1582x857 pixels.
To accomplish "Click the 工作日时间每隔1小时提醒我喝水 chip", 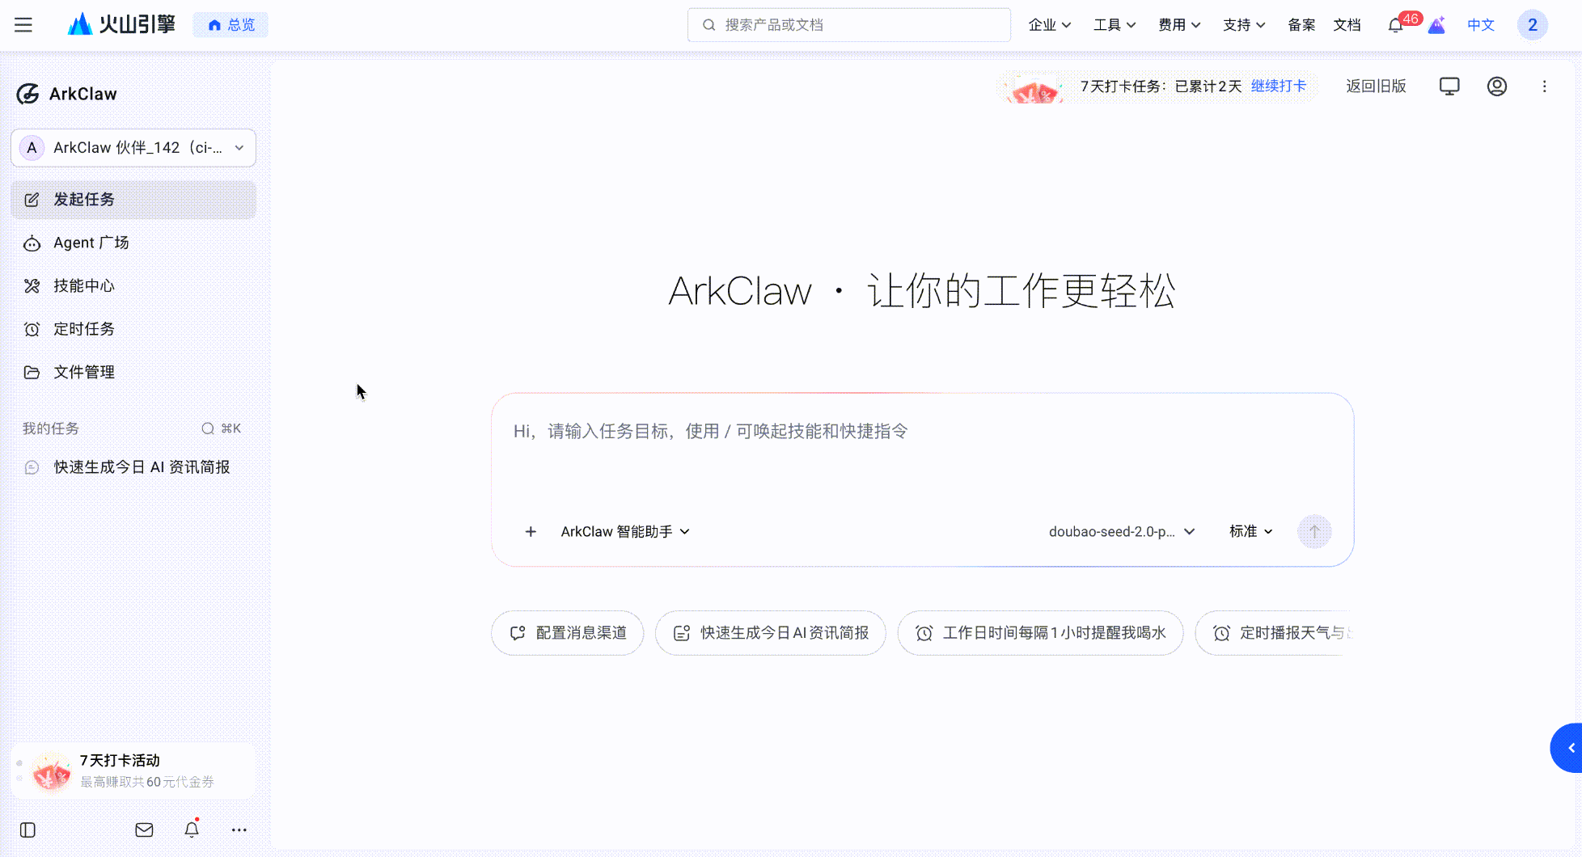I will [1041, 633].
